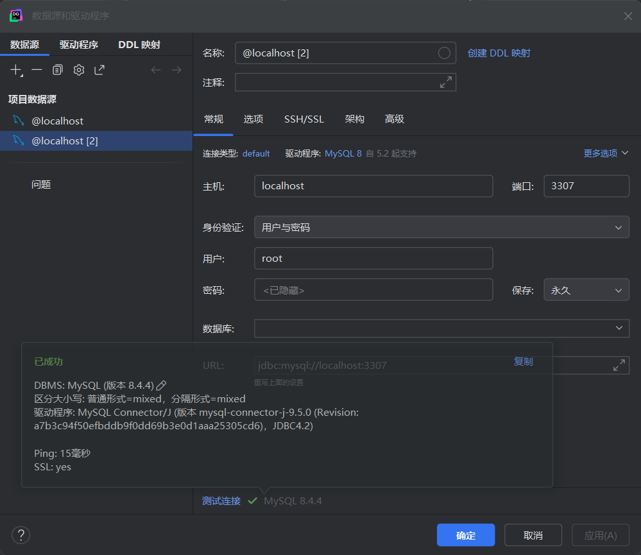Go back with the left arrow
The width and height of the screenshot is (641, 555).
point(156,70)
